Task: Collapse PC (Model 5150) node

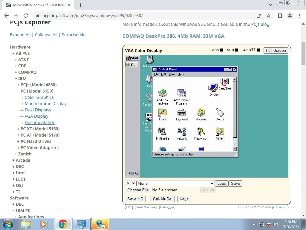Action: [x=35, y=91]
